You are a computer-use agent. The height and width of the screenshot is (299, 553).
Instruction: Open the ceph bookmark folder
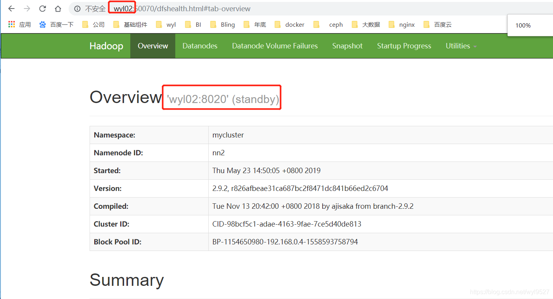328,24
